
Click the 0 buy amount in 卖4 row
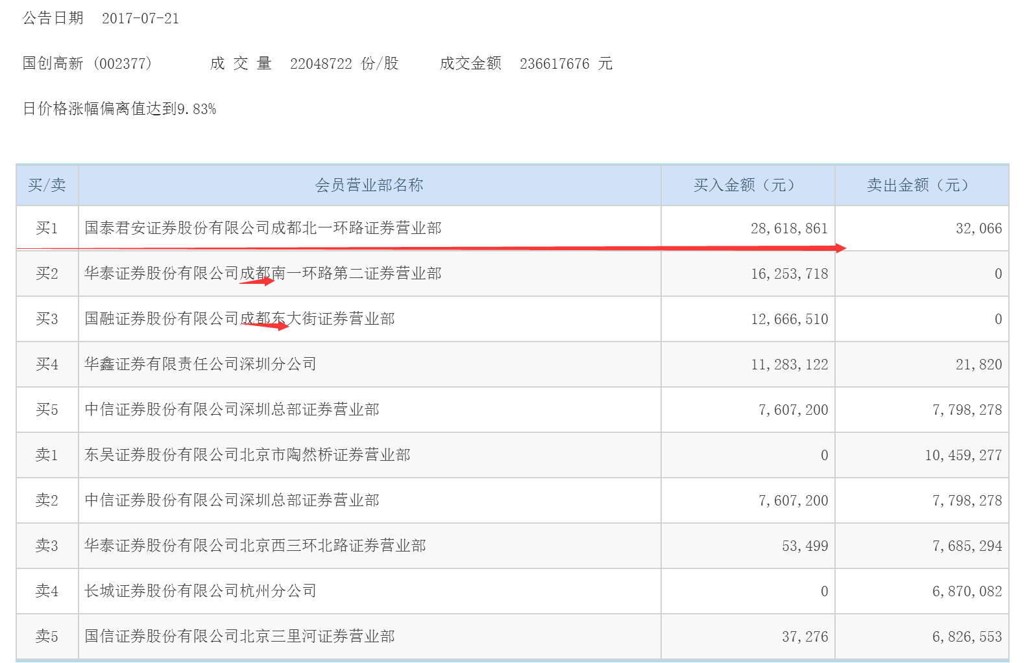[825, 591]
